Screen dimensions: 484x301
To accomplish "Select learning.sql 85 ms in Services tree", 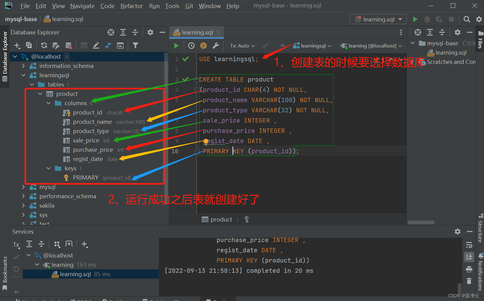I will click(x=91, y=274).
